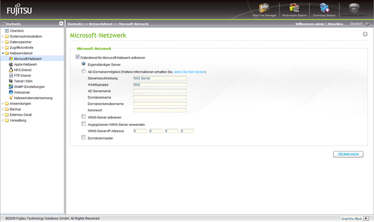Follow the 'wenn Sie hier klicken' link
Viewport: 374px width, 222px height.
click(x=189, y=72)
